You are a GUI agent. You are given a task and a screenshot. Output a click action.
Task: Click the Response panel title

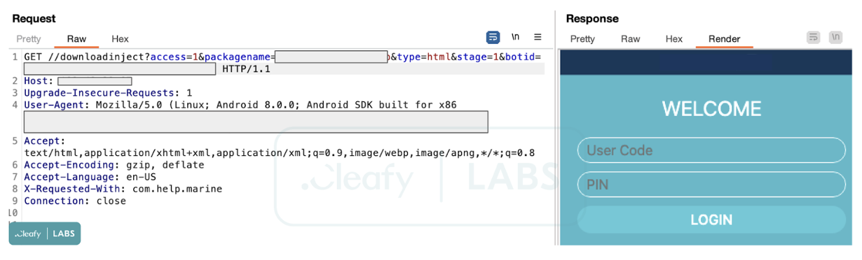pyautogui.click(x=592, y=19)
